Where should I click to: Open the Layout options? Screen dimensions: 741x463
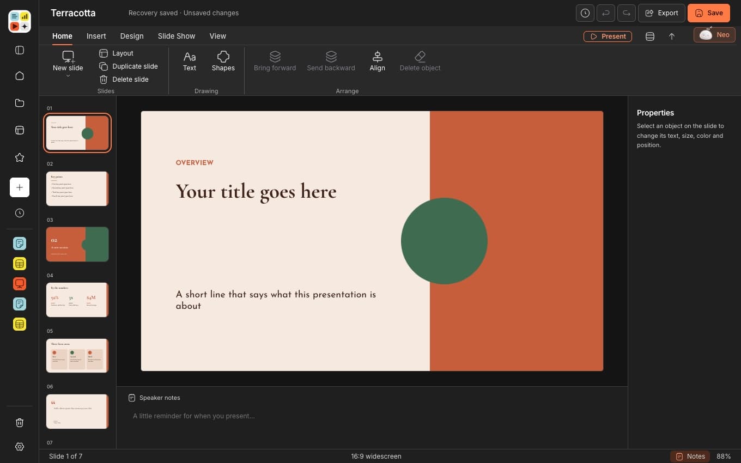[117, 53]
